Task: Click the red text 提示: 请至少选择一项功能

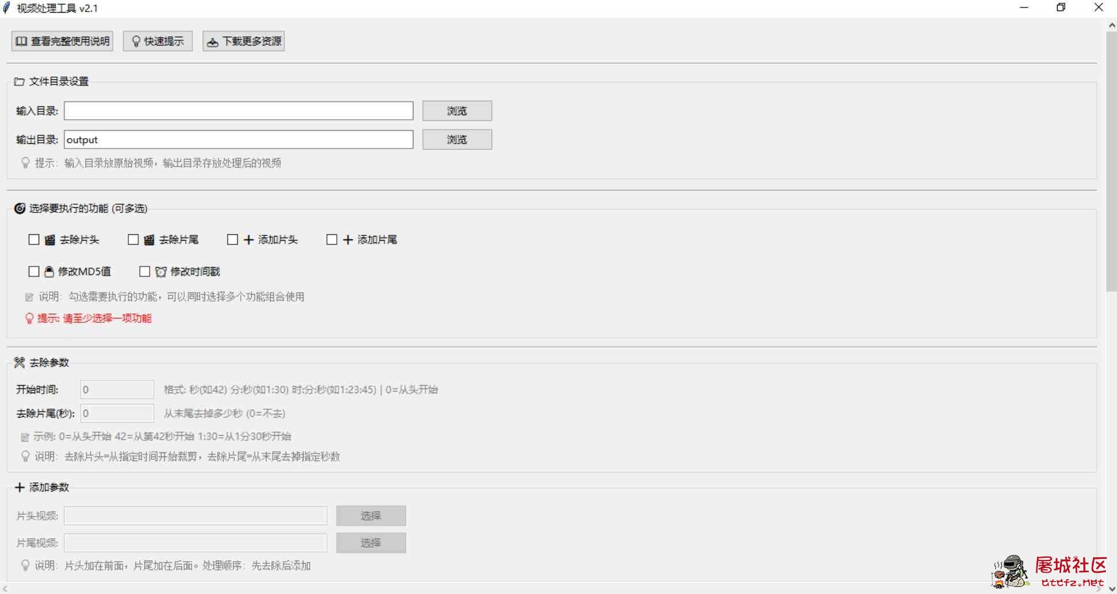Action: click(x=94, y=318)
